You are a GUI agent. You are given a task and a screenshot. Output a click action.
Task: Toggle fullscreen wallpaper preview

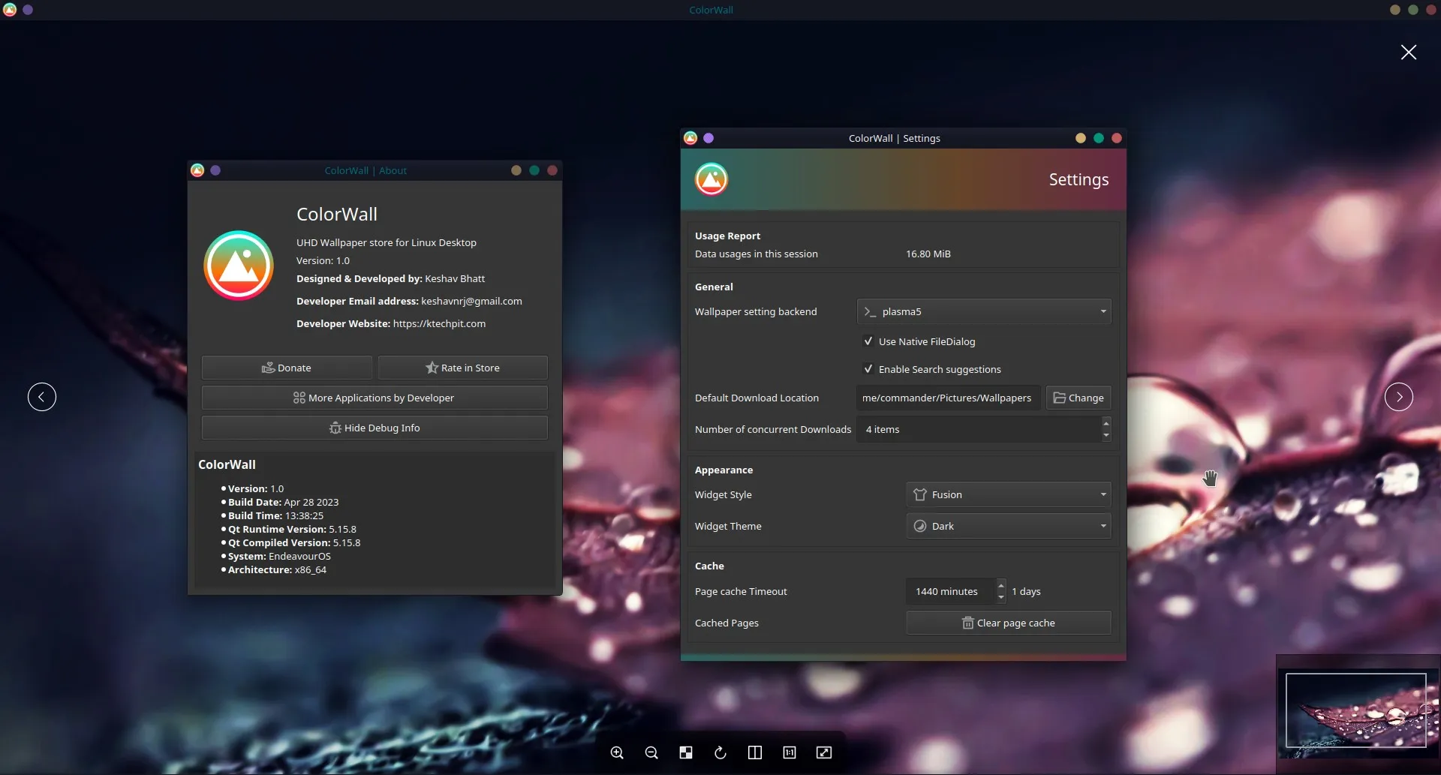click(x=823, y=752)
